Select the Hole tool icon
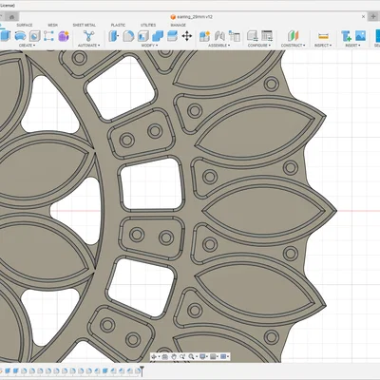This screenshot has height=380, width=380. 35,36
